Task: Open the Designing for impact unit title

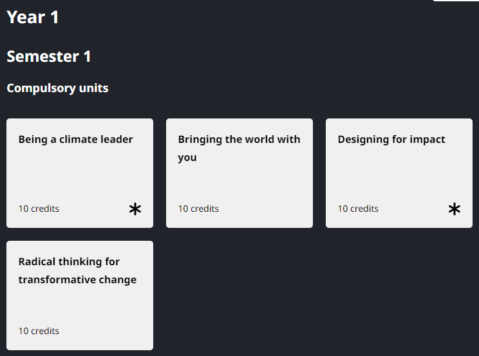Action: pyautogui.click(x=391, y=139)
